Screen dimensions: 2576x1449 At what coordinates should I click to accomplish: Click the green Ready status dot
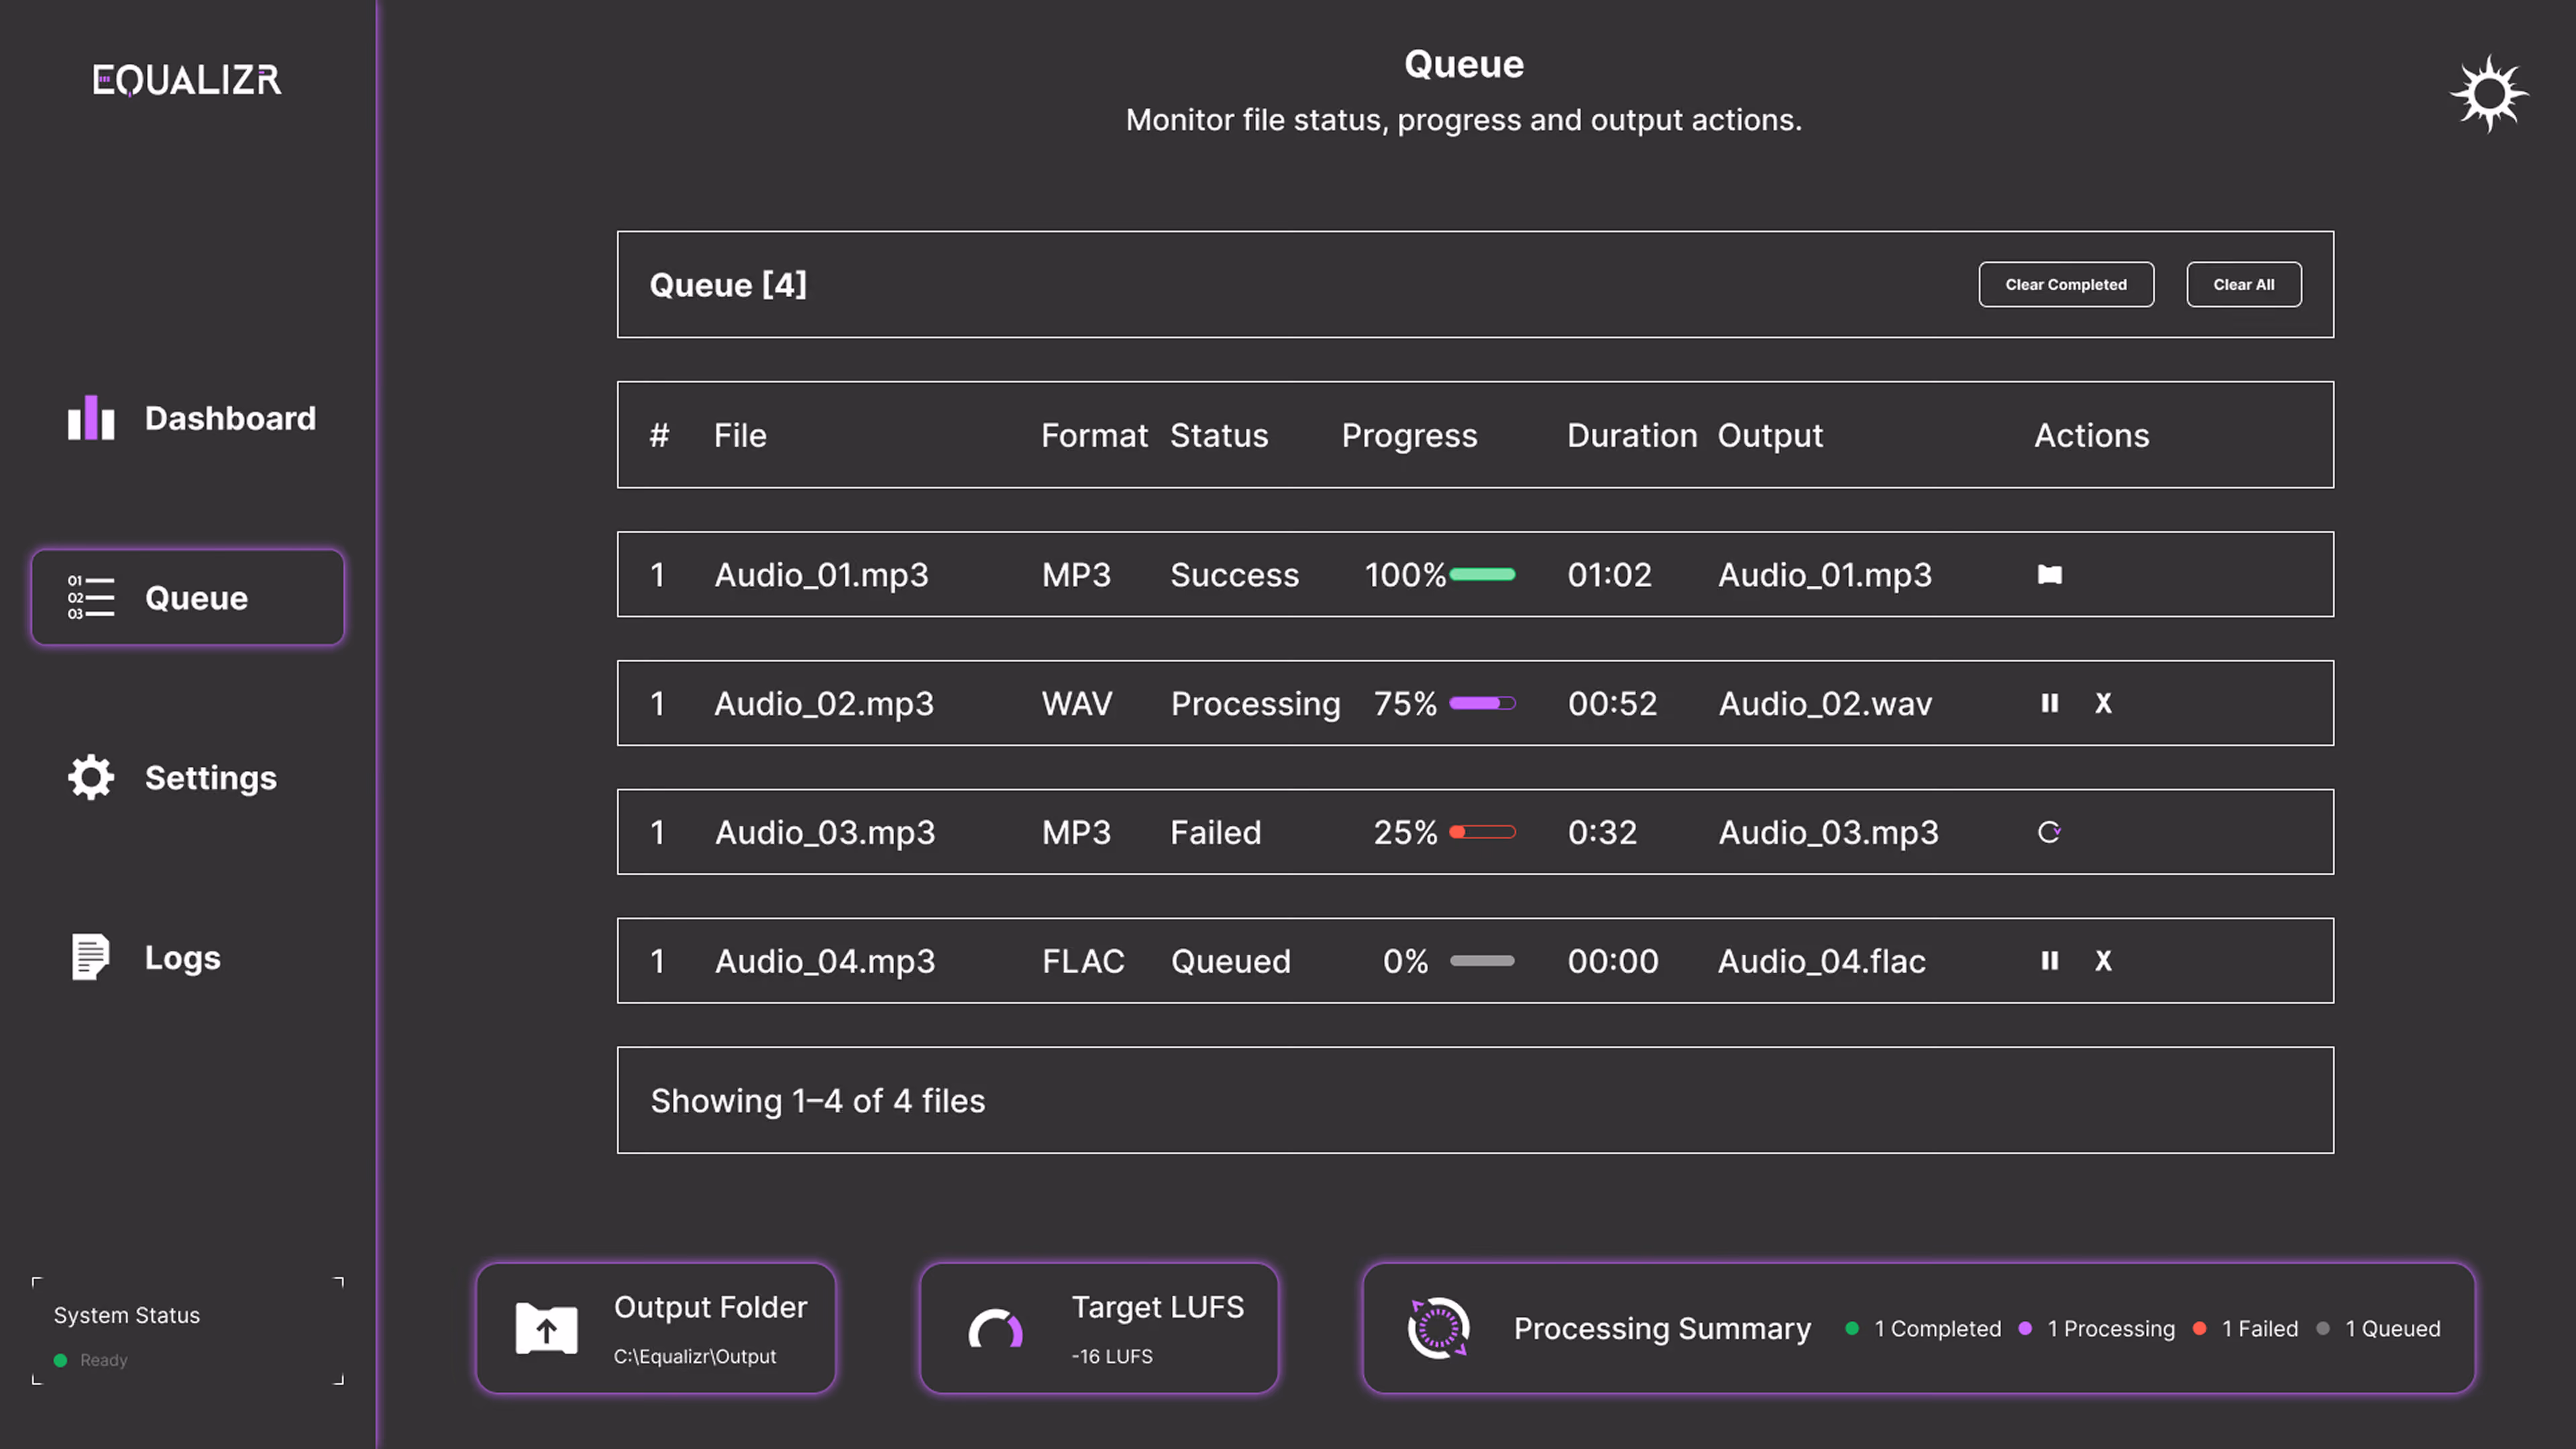60,1360
